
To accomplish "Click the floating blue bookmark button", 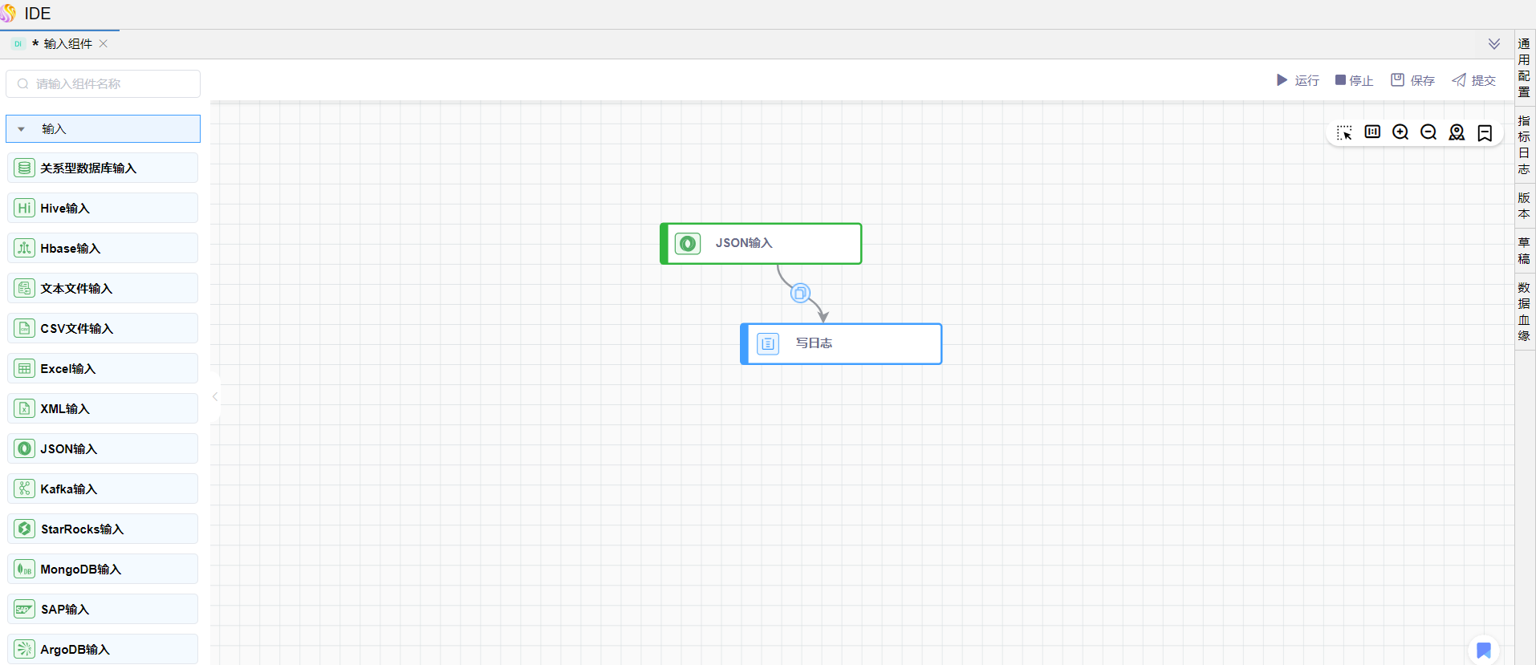I will pos(1484,650).
